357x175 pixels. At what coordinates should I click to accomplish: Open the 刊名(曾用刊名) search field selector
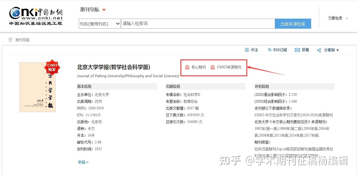click(x=100, y=24)
